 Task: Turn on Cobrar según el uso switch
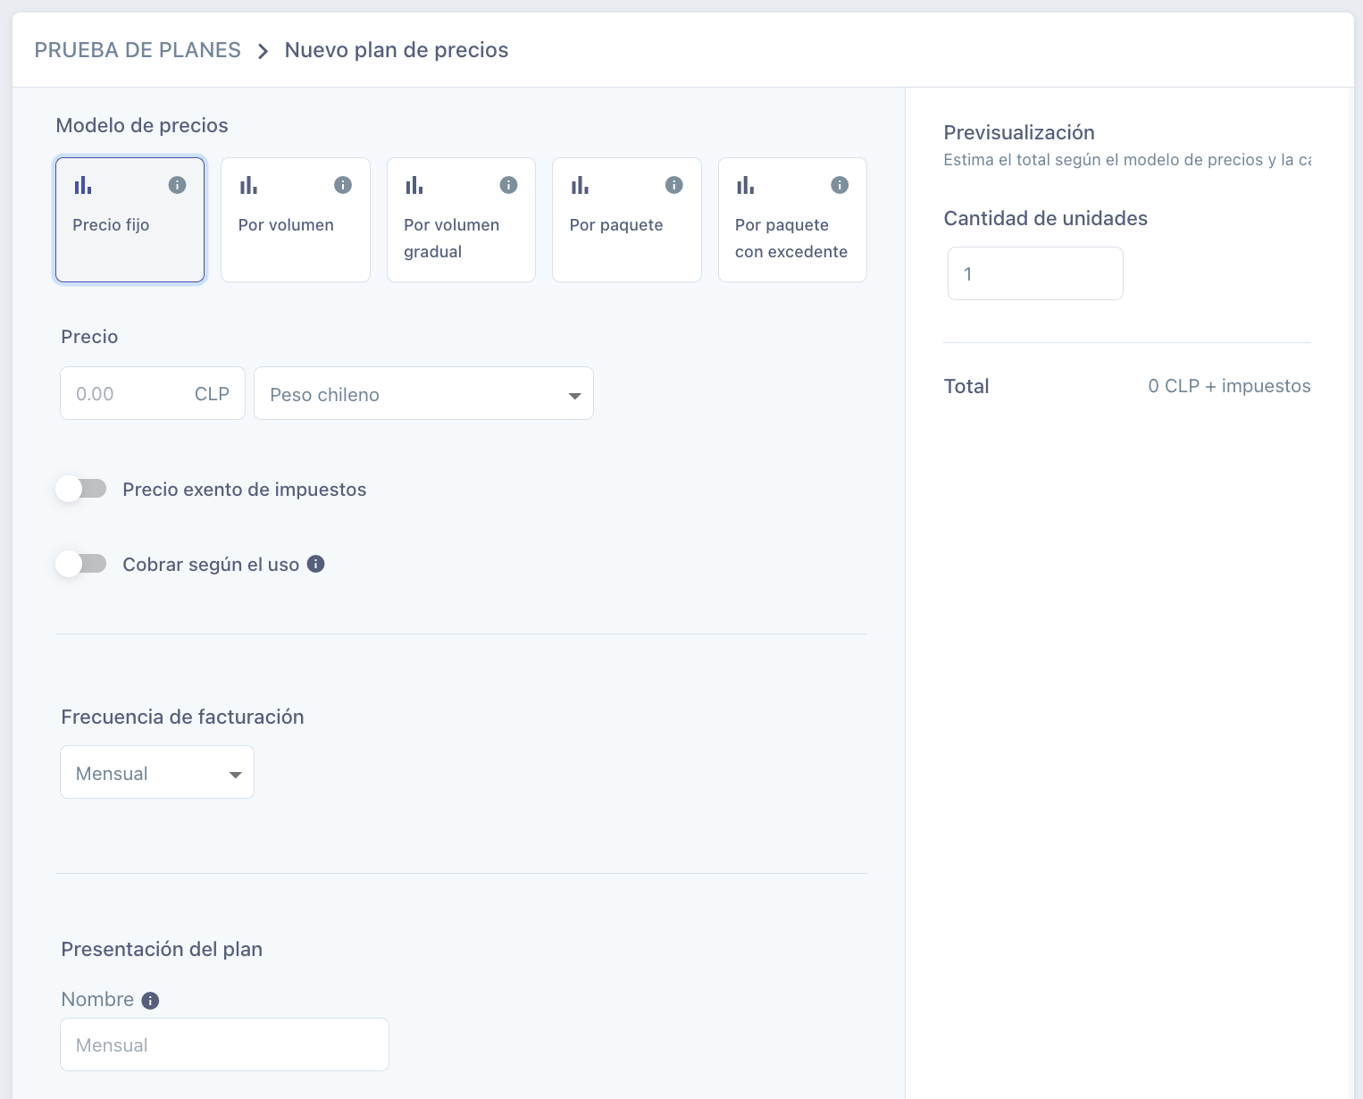point(81,564)
